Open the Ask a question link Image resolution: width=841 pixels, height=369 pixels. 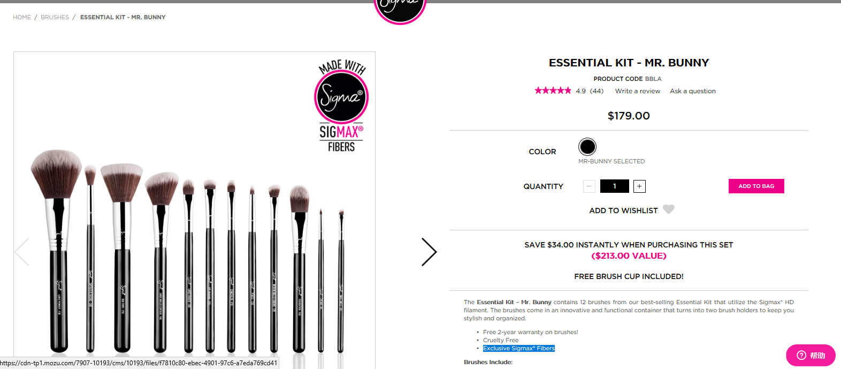[x=693, y=91]
